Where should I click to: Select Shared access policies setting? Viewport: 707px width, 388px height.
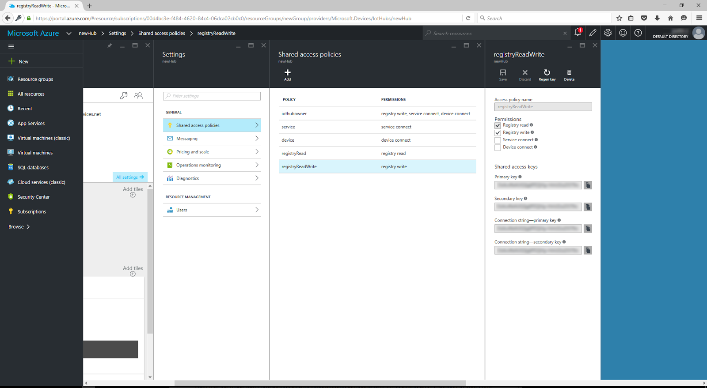212,125
